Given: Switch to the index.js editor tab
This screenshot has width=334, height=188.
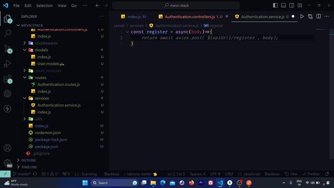Looking at the screenshot, I should click(x=134, y=17).
